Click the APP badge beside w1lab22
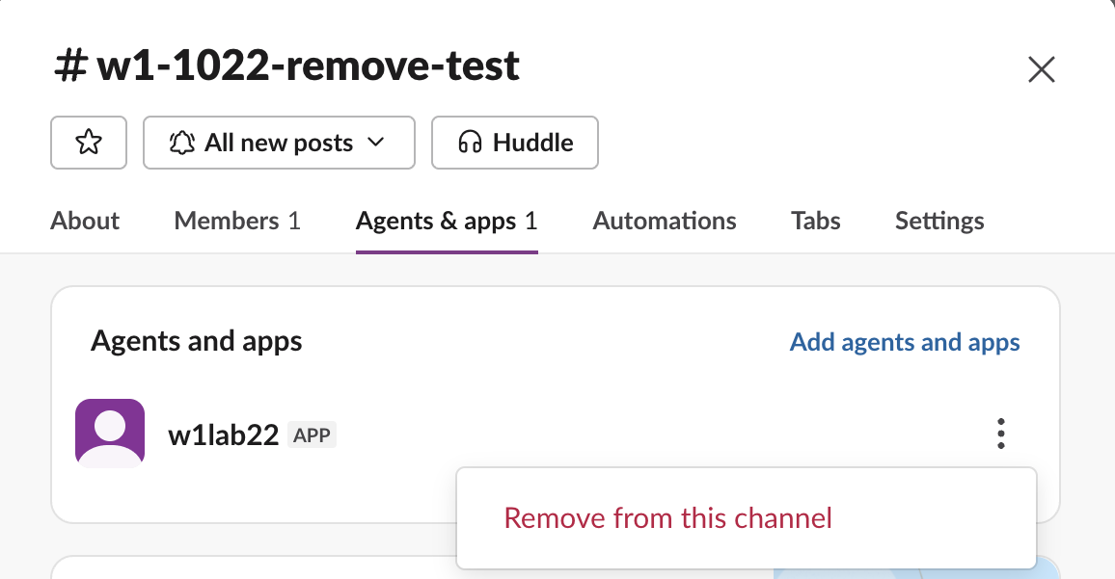Image resolution: width=1115 pixels, height=579 pixels. [312, 434]
